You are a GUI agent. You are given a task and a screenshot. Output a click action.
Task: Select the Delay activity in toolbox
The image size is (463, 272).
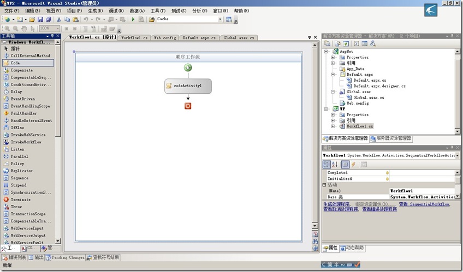tap(28, 92)
